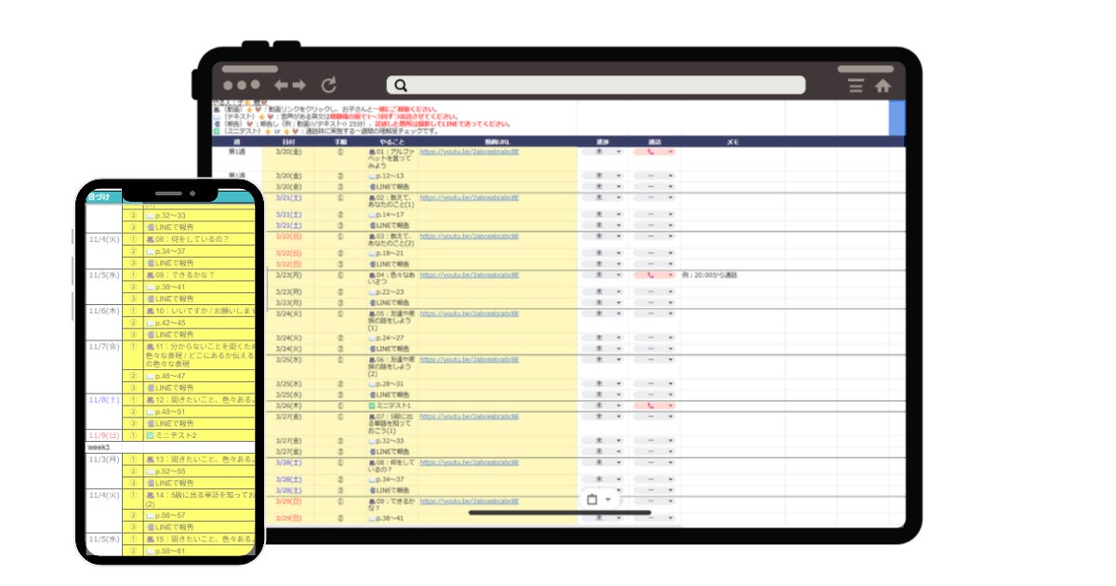Click the reload icon in tablet browser
The image size is (1116, 586).
tap(328, 86)
